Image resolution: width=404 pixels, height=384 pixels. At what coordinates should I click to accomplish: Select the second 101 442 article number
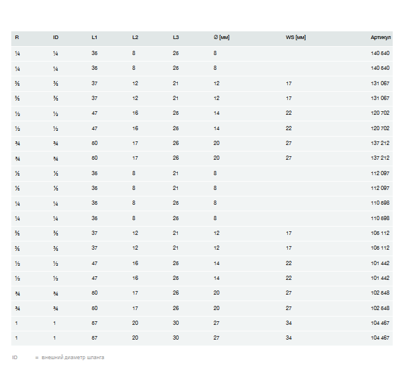(380, 278)
